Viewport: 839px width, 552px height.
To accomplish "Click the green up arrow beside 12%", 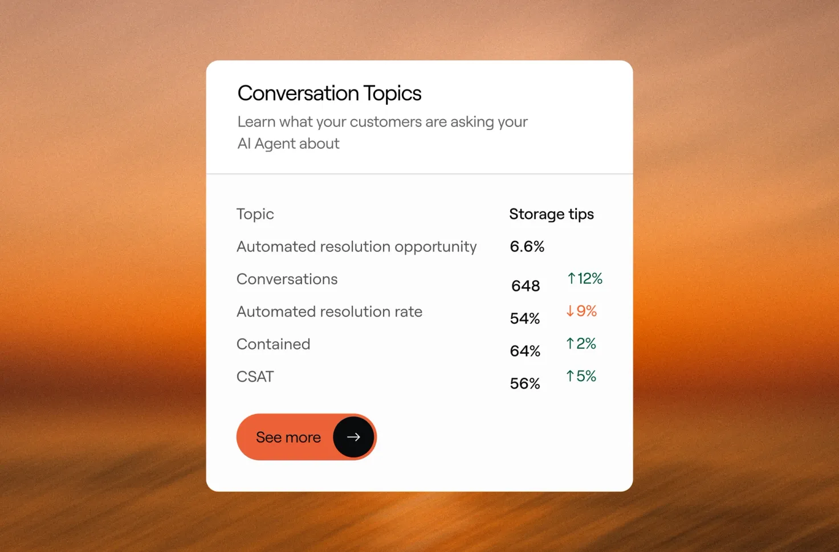I will click(571, 278).
